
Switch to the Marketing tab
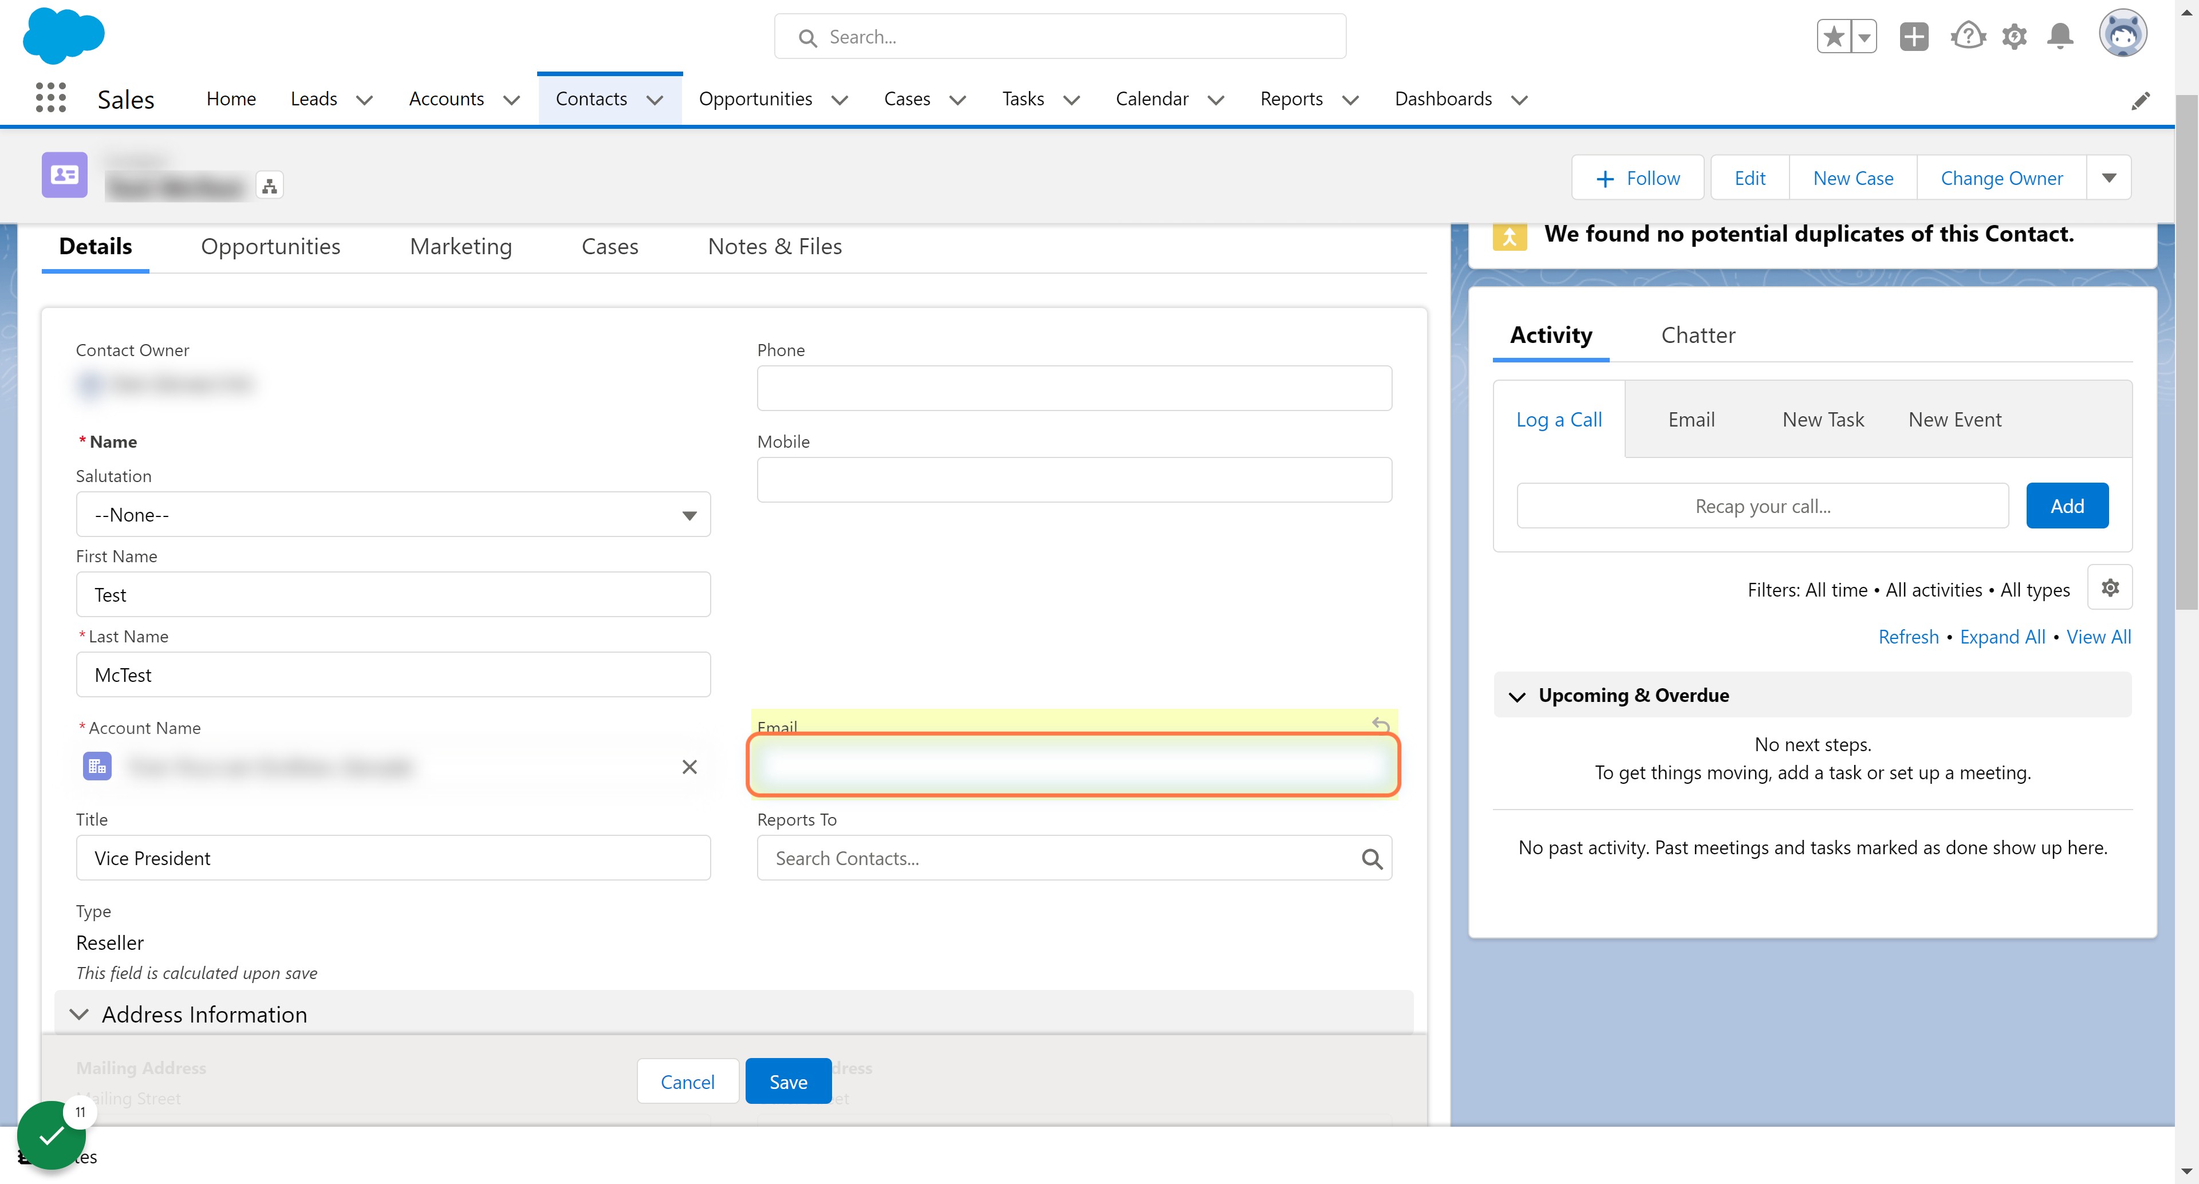pos(461,247)
